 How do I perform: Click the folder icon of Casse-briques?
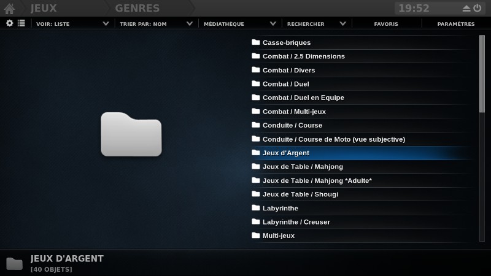(256, 42)
